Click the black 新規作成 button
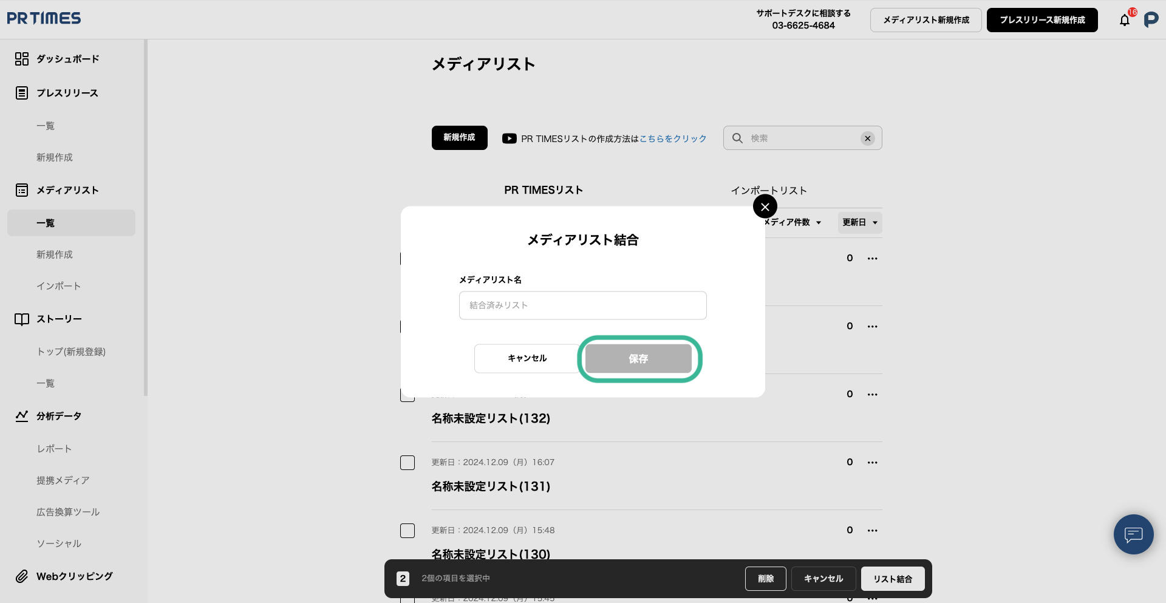Image resolution: width=1166 pixels, height=603 pixels. [459, 138]
